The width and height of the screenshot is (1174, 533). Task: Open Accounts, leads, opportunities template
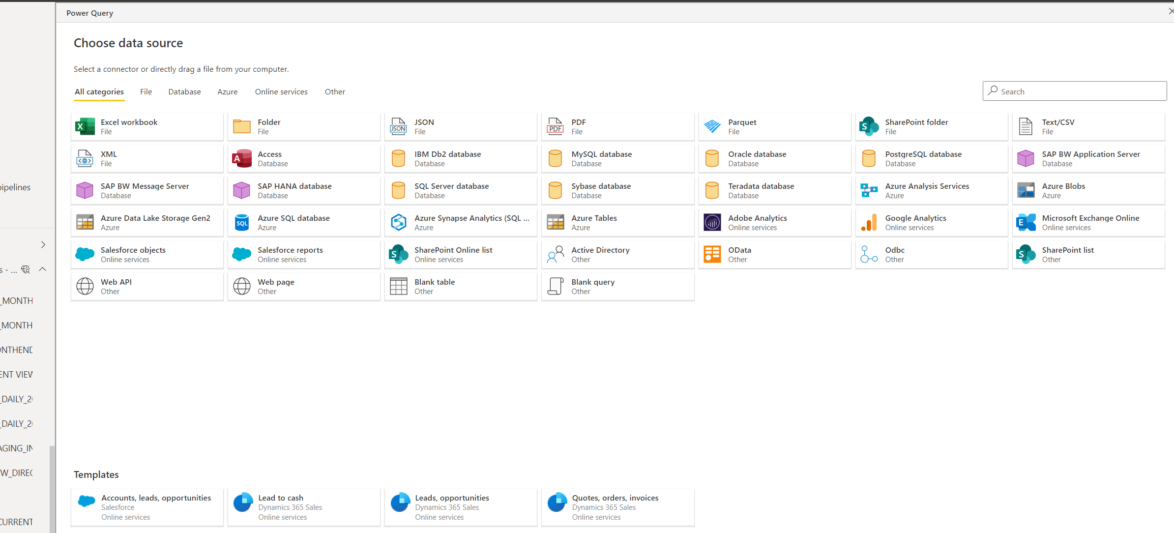click(147, 507)
